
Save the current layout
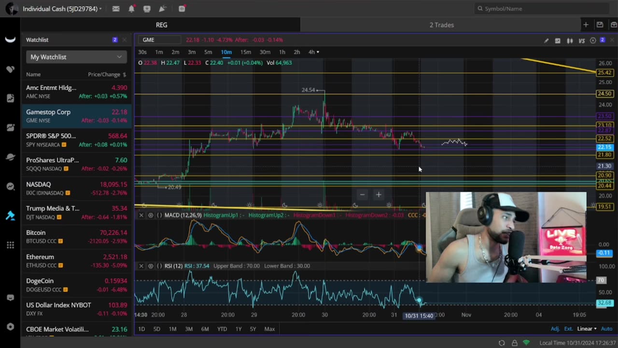point(600,25)
